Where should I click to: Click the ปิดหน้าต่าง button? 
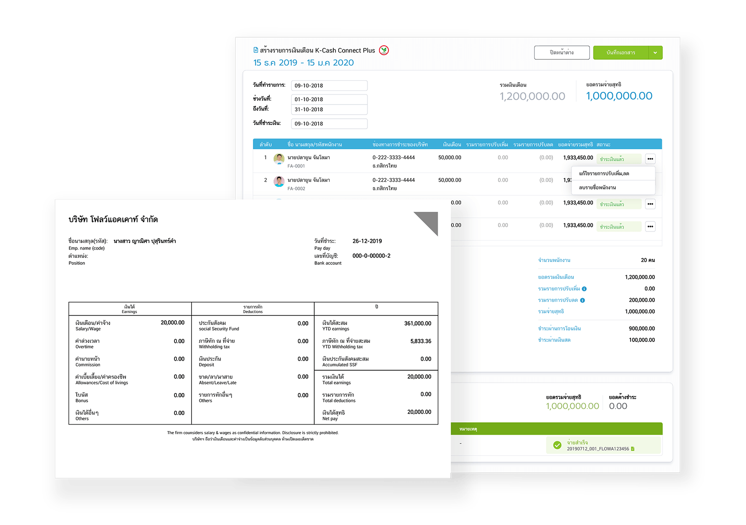562,52
